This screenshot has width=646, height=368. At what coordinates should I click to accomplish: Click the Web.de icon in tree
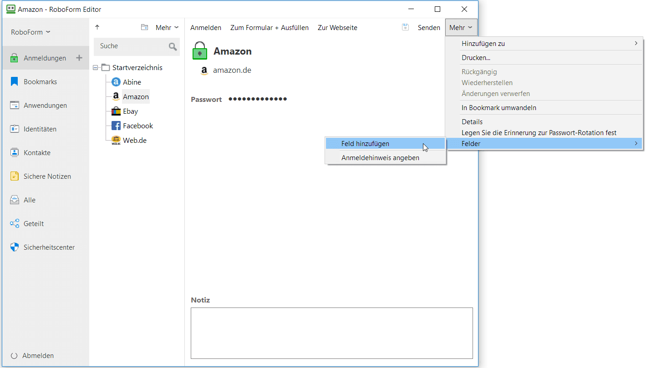pos(116,141)
